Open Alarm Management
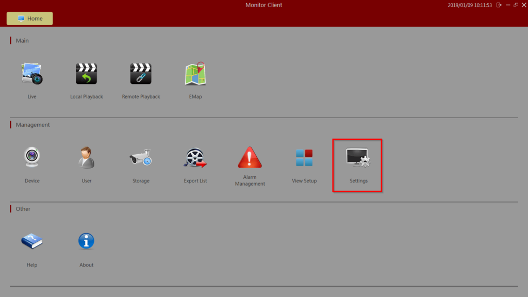 (250, 157)
